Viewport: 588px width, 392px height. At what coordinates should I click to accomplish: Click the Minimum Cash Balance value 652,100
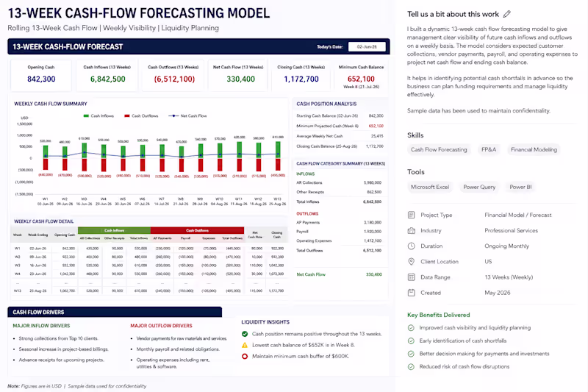[x=361, y=79]
